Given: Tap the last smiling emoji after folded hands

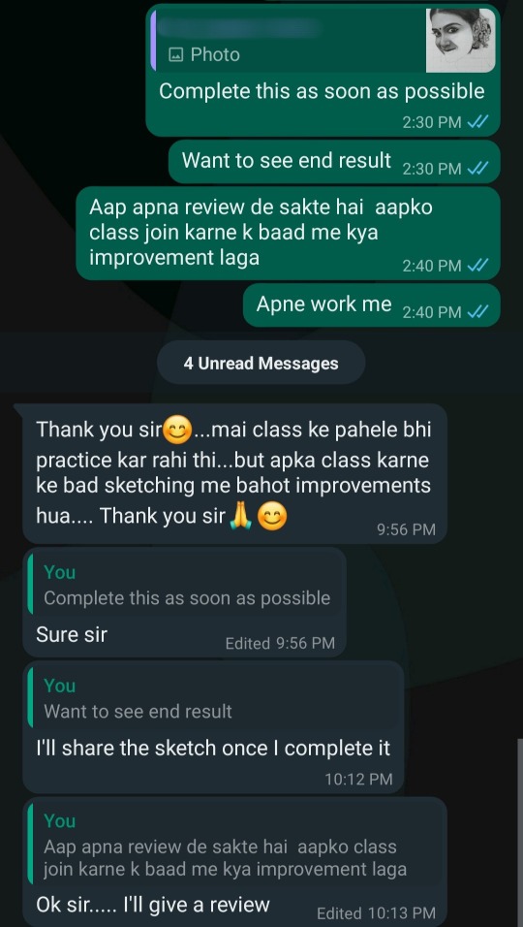Looking at the screenshot, I should (273, 517).
